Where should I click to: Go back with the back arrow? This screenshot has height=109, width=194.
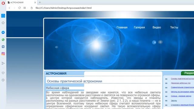click(x=9, y=8)
